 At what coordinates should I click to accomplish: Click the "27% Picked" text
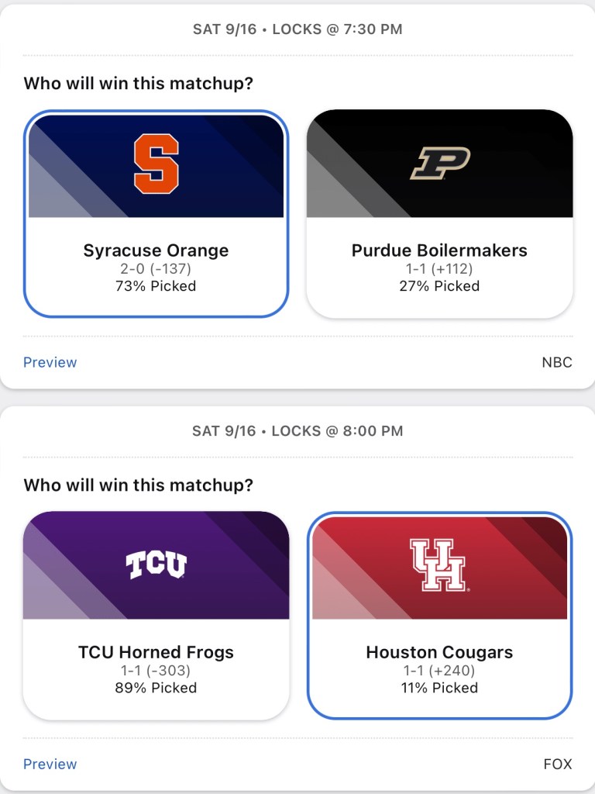click(439, 286)
